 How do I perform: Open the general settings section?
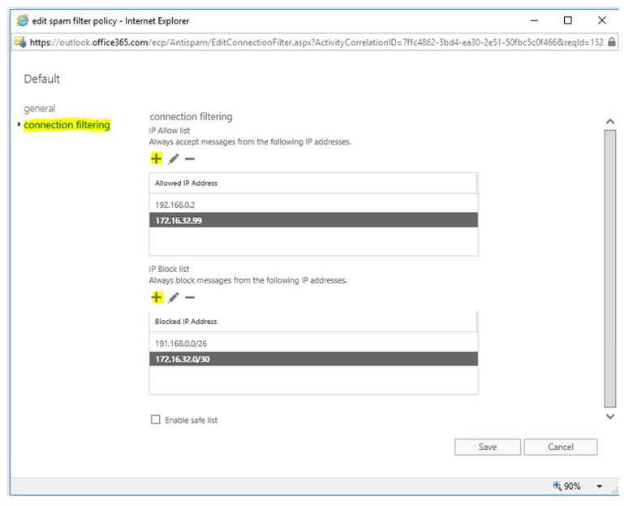click(39, 109)
